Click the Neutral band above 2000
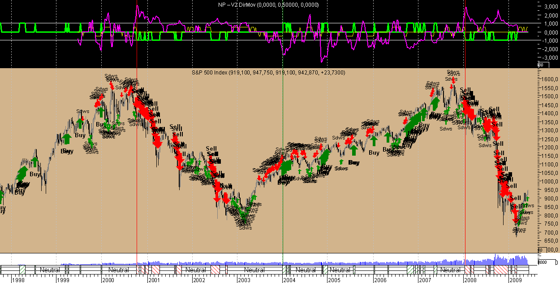This screenshot has height=283, width=560. [x=119, y=270]
